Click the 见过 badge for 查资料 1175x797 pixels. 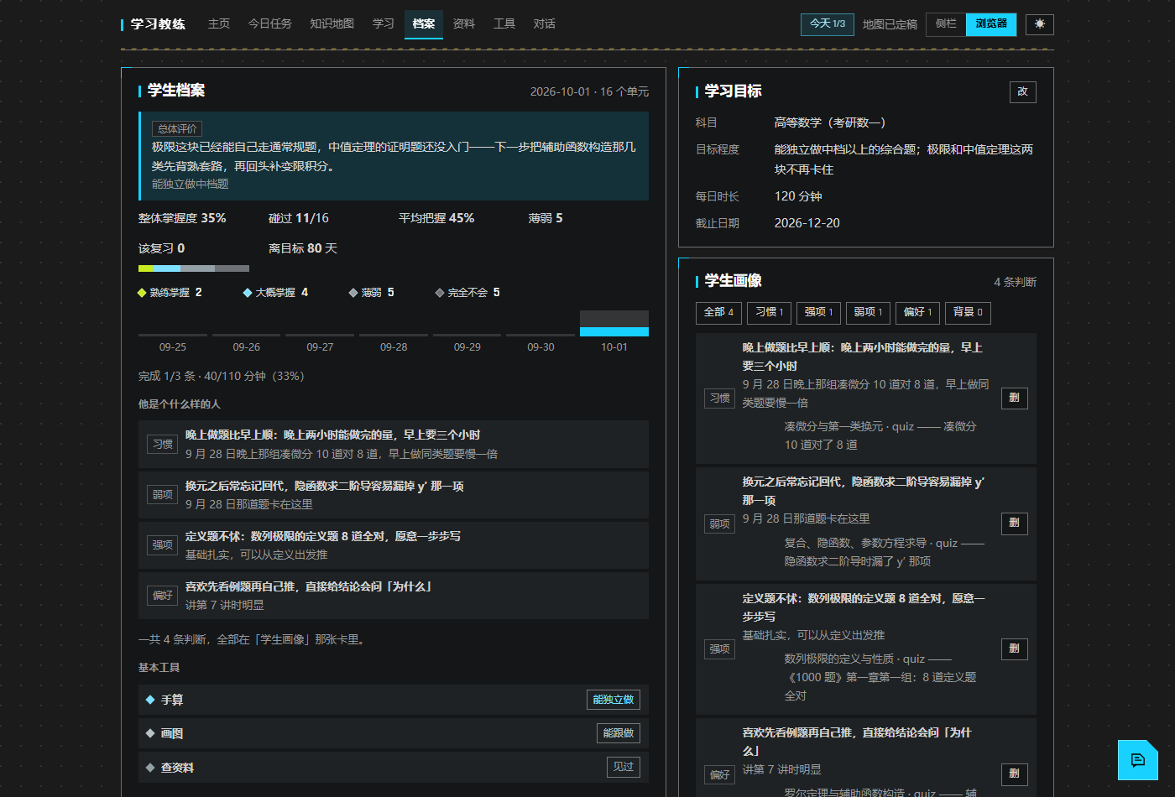click(624, 767)
